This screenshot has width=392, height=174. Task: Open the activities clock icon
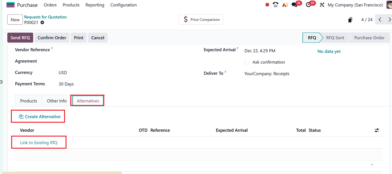coord(308,5)
